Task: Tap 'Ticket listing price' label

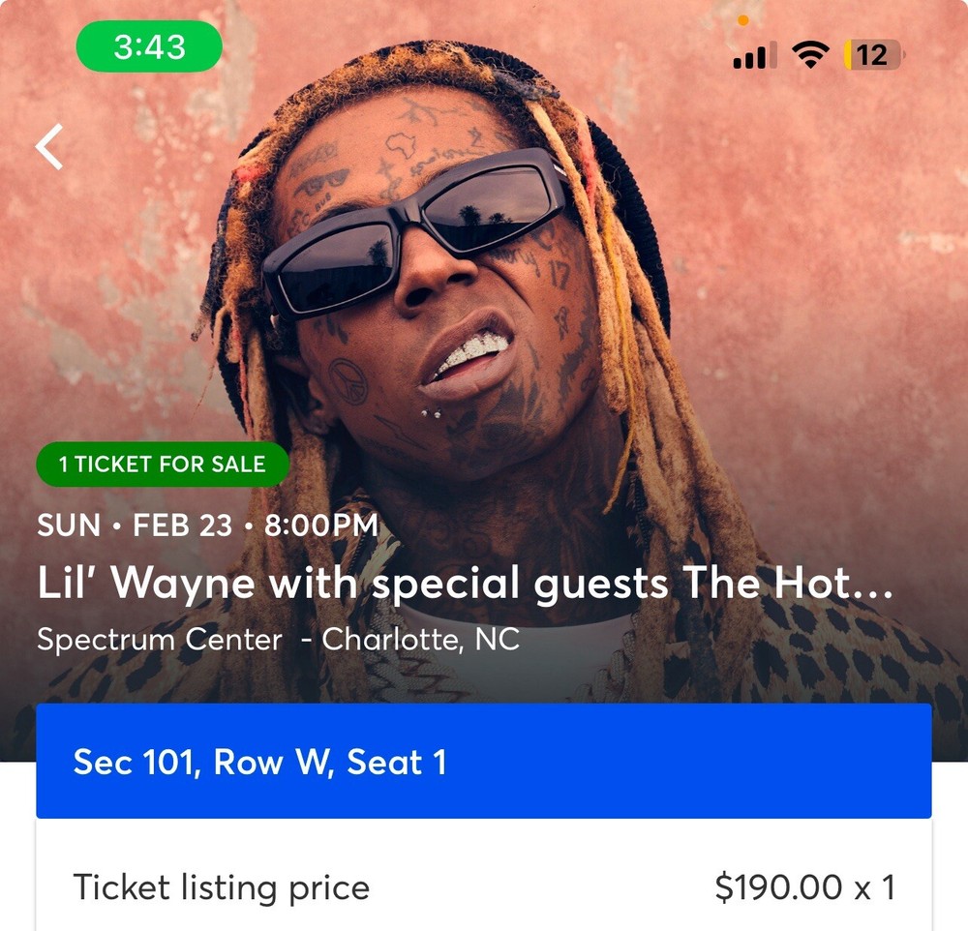Action: click(221, 886)
